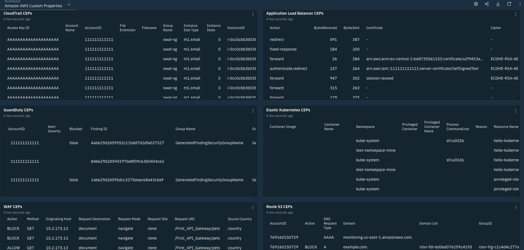524x250 pixels.
Task: Click the Cipher column header
Action: pyautogui.click(x=496, y=28)
